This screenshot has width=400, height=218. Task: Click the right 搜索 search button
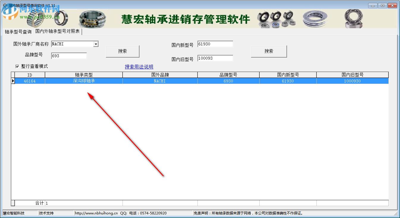point(269,51)
